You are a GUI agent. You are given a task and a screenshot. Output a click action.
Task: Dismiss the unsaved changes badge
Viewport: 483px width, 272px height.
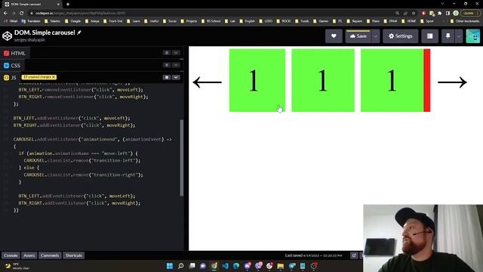tap(54, 77)
